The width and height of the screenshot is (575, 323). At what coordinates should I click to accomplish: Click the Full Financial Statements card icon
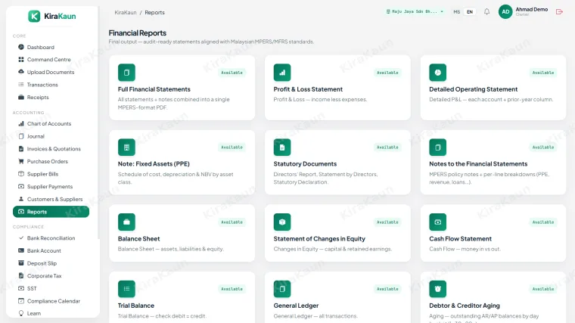(126, 73)
